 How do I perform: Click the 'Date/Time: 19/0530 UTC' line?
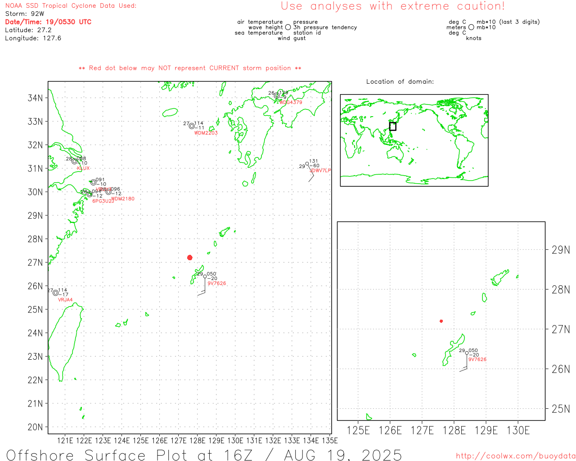click(48, 22)
